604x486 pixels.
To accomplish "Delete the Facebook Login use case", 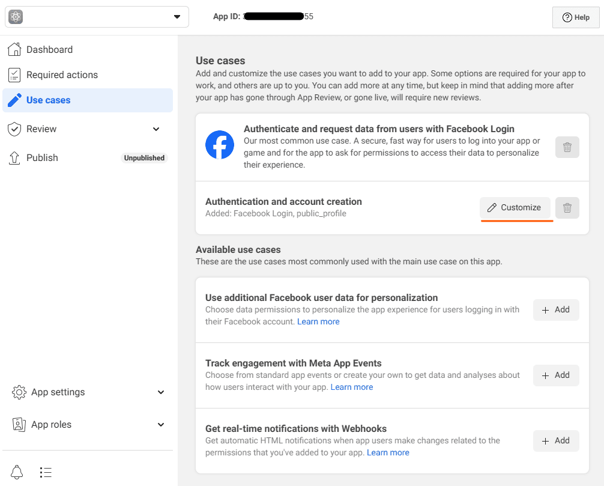I will (567, 147).
